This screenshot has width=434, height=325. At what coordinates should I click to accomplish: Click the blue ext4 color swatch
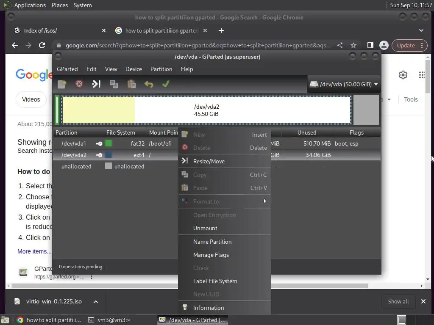108,154
